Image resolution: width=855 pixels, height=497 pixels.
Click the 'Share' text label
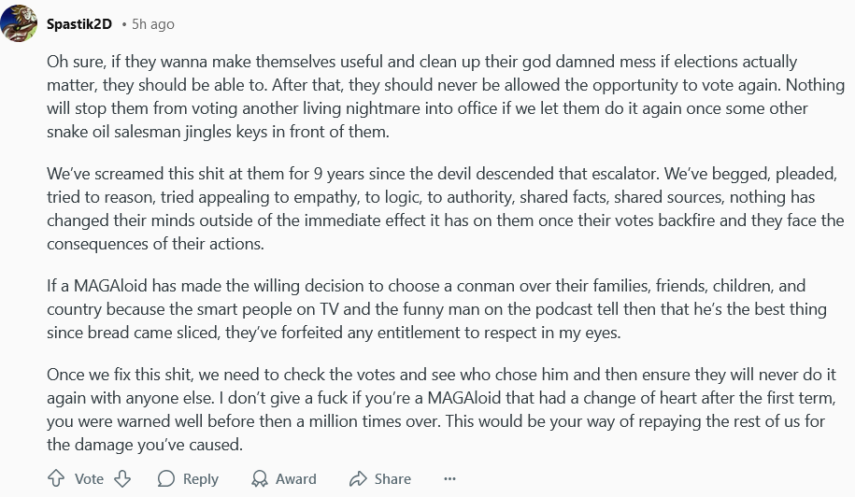coord(392,478)
